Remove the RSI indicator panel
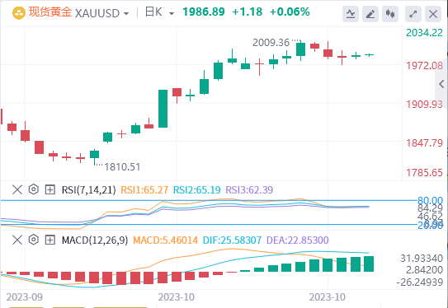This screenshot has width=448, height=308. (17, 189)
